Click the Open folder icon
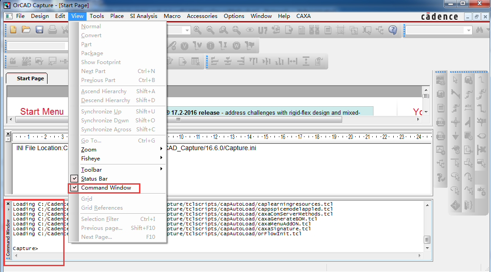Viewport: 491px width, 272px height. coord(26,30)
